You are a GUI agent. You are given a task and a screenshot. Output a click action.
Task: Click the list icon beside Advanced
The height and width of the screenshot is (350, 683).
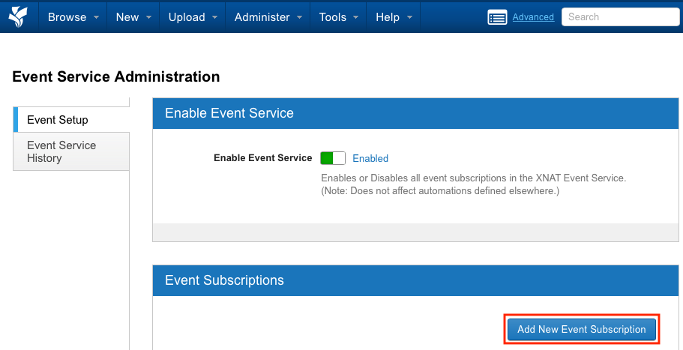pos(497,17)
